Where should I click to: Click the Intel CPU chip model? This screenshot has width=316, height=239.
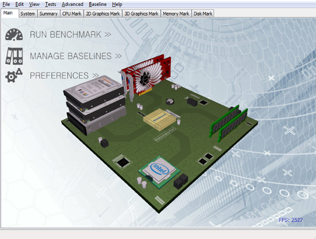(x=159, y=172)
